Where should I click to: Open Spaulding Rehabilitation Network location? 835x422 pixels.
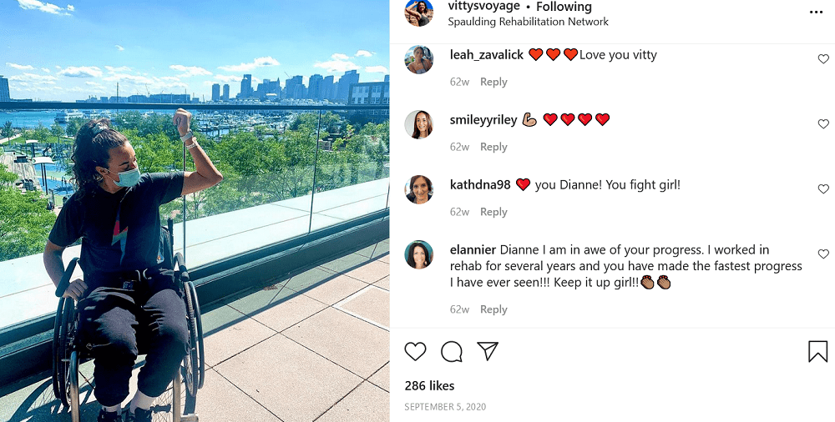[x=528, y=22]
